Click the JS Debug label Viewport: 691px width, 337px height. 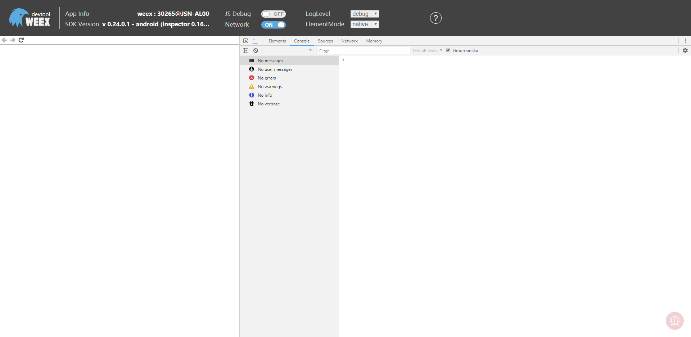point(238,14)
